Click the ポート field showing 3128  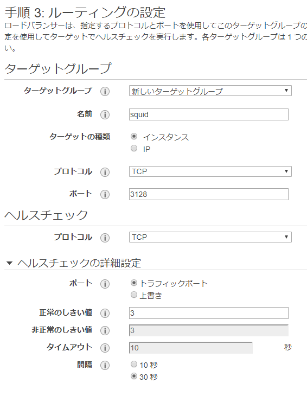[208, 194]
